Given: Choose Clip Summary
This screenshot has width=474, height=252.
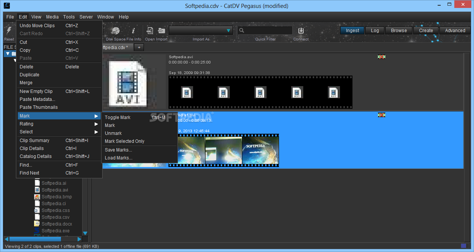Looking at the screenshot, I should coord(59,141).
